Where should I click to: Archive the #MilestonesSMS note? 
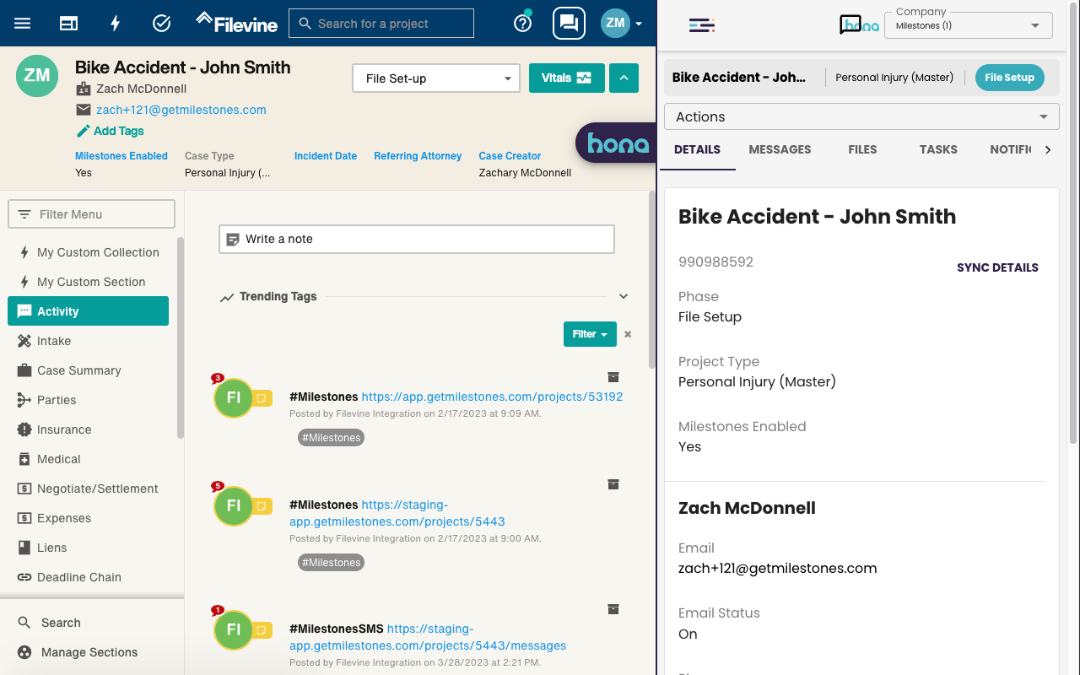click(613, 609)
